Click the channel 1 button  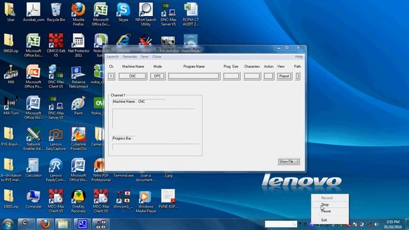[111, 76]
